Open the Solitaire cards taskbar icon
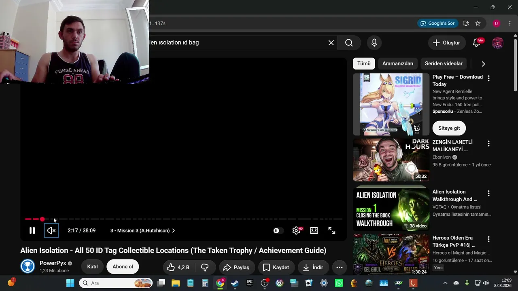Viewport: 518px width, 291px height. pyautogui.click(x=309, y=283)
